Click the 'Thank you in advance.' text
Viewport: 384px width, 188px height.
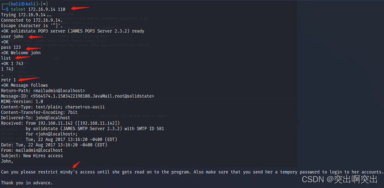click(27, 182)
